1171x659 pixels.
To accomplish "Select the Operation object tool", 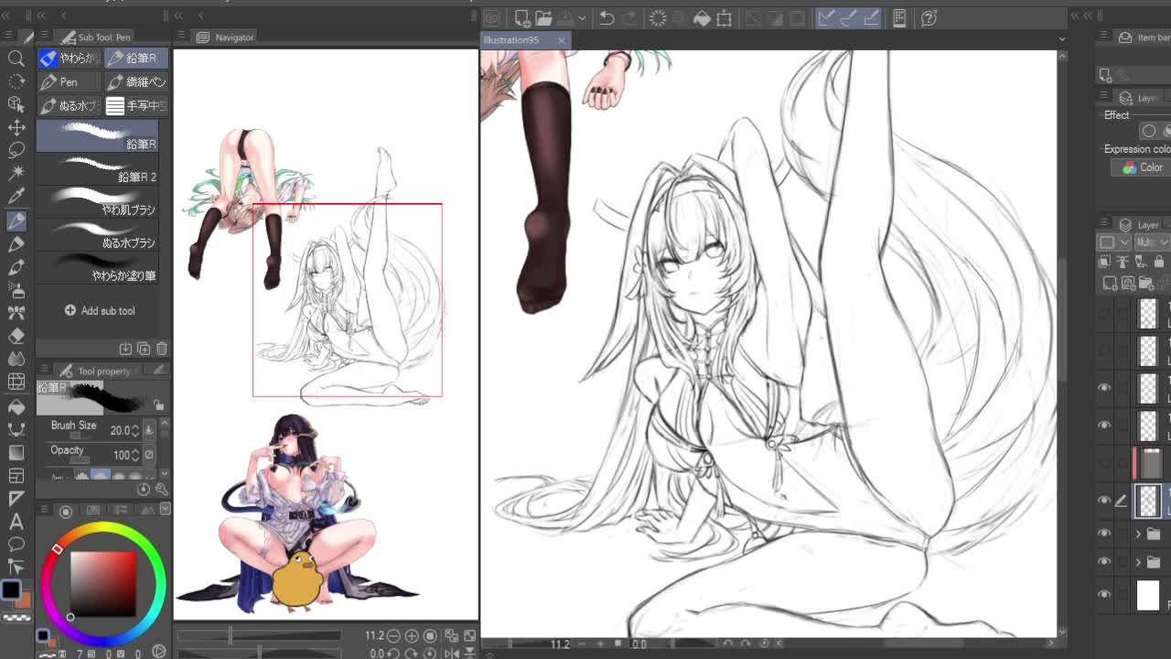I will (16, 104).
